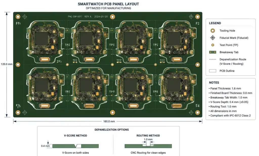Click the '120.0 mm' height dimension label
Screen dimensions: 259x156
point(7,64)
